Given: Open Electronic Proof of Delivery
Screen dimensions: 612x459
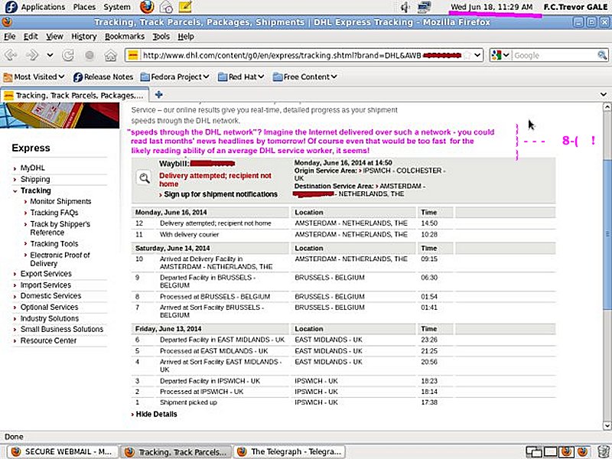Looking at the screenshot, I should tap(60, 259).
